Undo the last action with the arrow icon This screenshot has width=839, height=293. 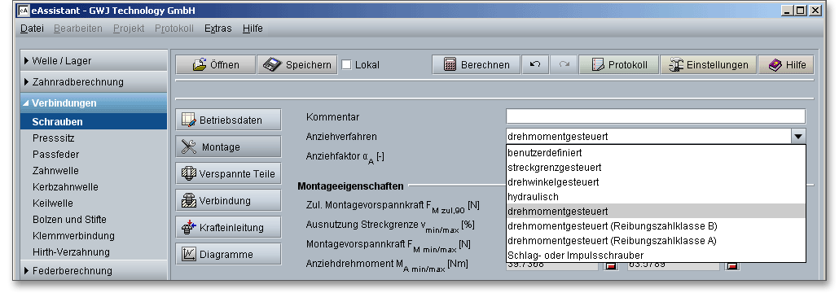(x=535, y=64)
